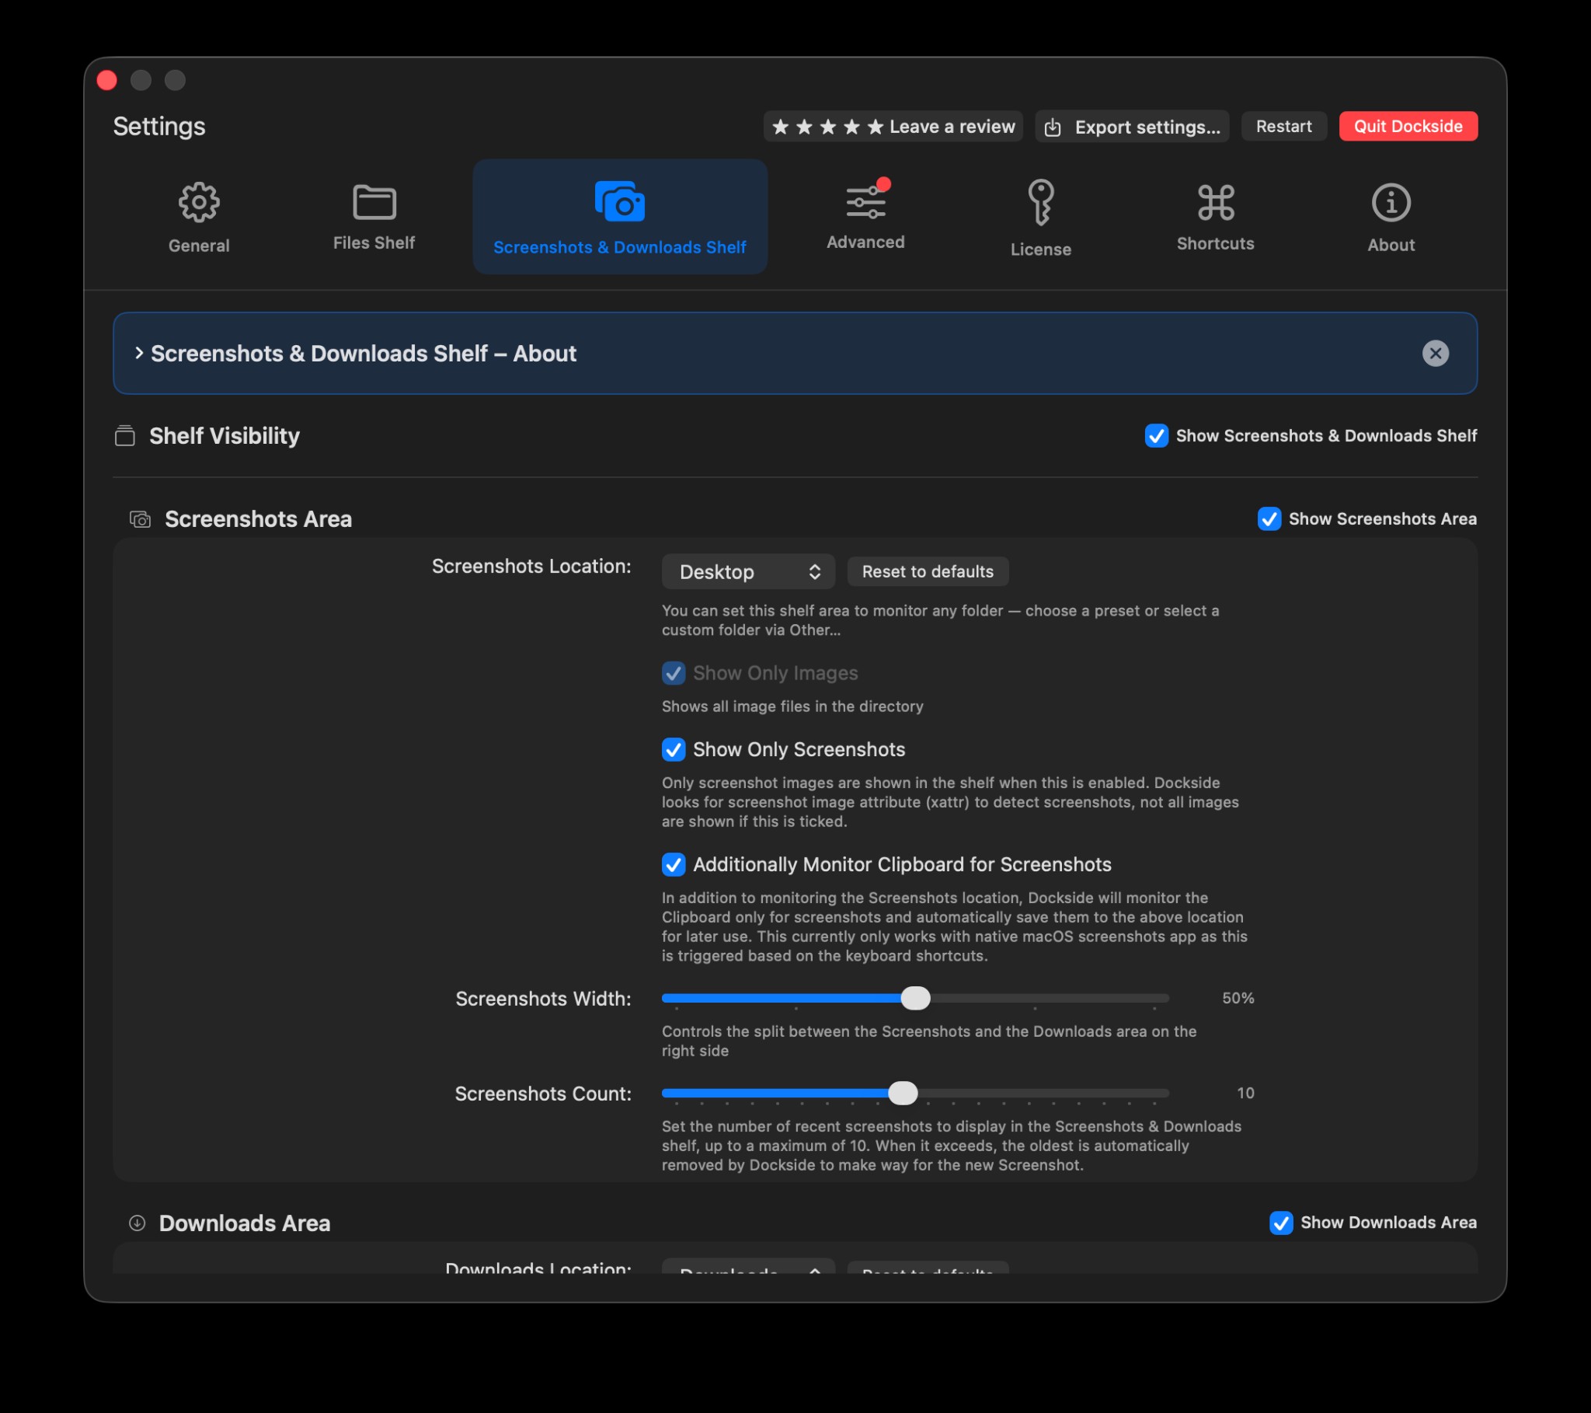Open the Downloads Location dropdown

[748, 1270]
